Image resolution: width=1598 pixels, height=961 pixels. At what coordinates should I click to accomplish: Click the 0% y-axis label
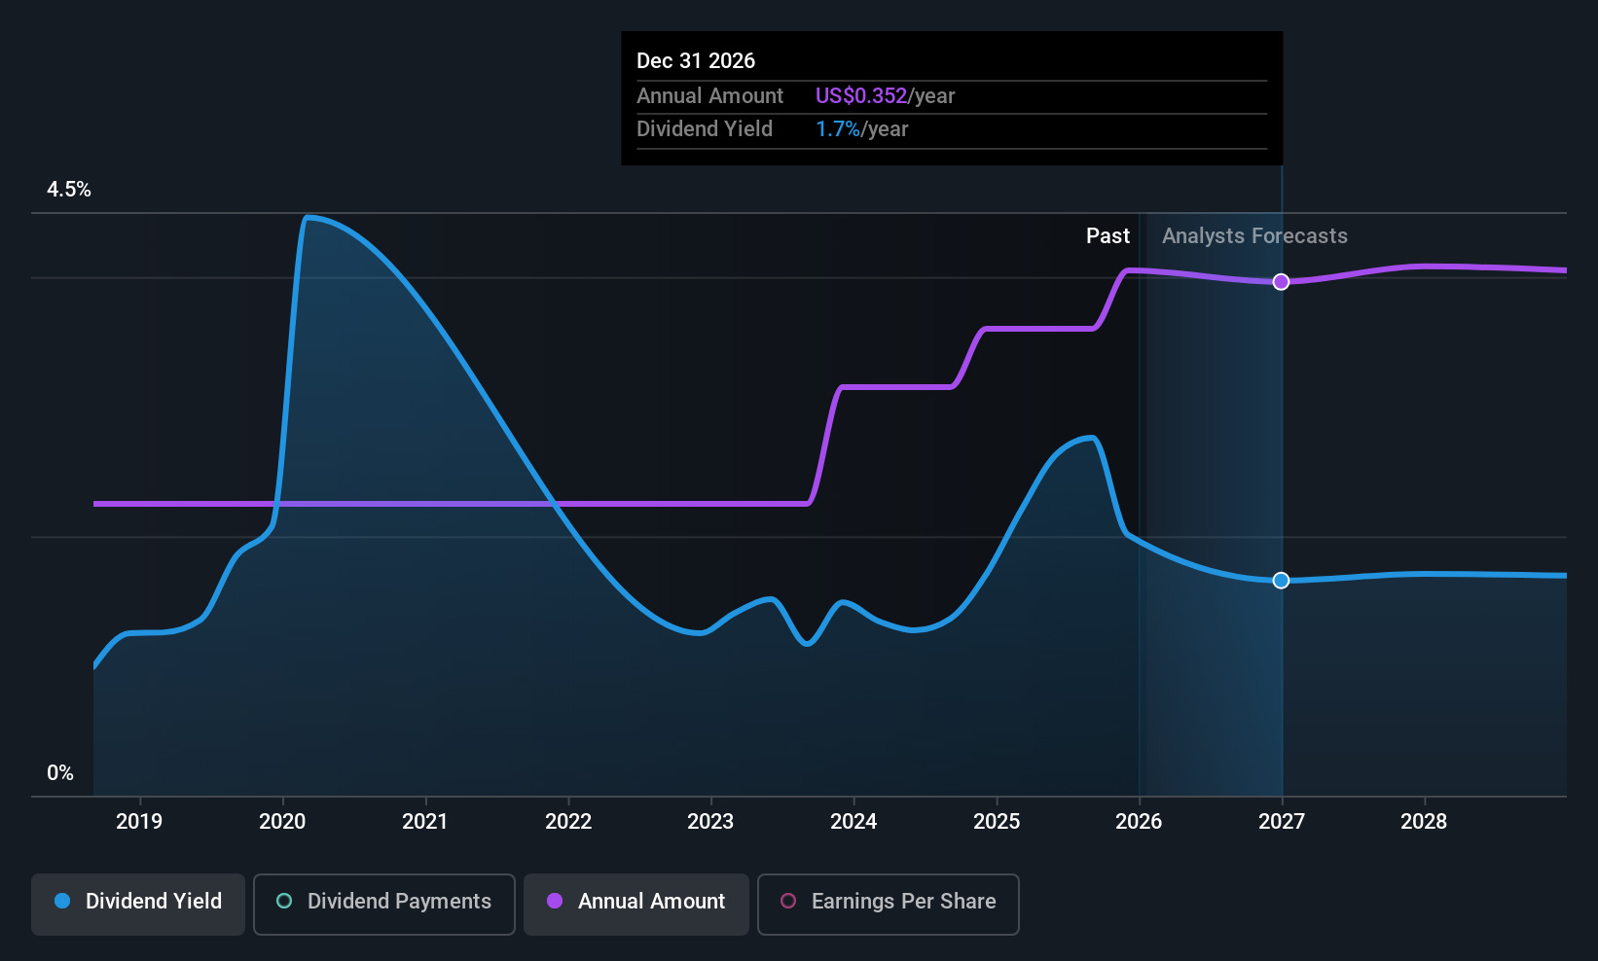[60, 773]
